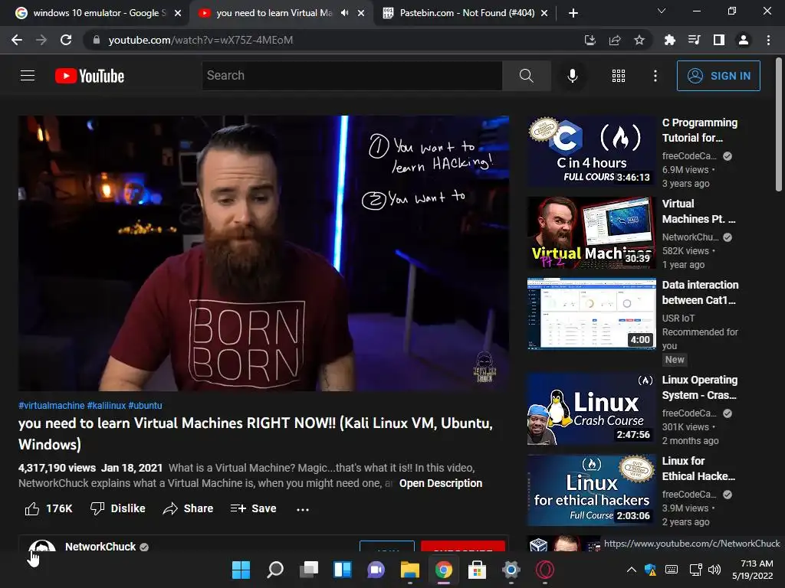Open Linux for Ethical Hackers title
Image resolution: width=785 pixels, height=588 pixels.
pos(698,469)
